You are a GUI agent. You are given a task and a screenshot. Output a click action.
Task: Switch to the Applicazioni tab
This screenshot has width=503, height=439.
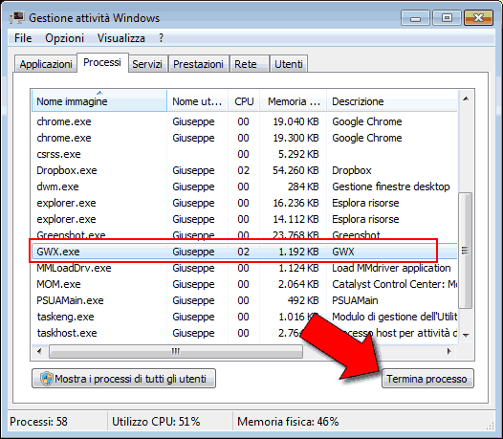click(x=46, y=64)
